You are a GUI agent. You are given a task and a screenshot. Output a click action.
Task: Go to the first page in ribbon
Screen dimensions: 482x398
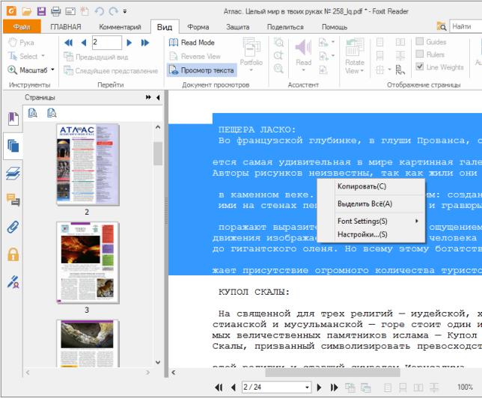[69, 43]
